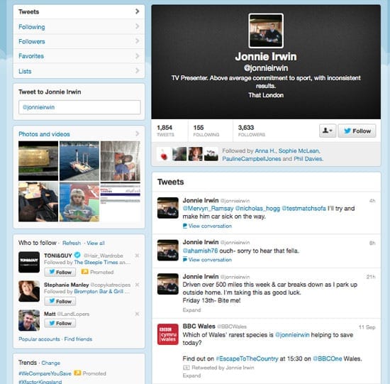Follow Stephanie Manley
Screen dimensions: 390x384
60,302
